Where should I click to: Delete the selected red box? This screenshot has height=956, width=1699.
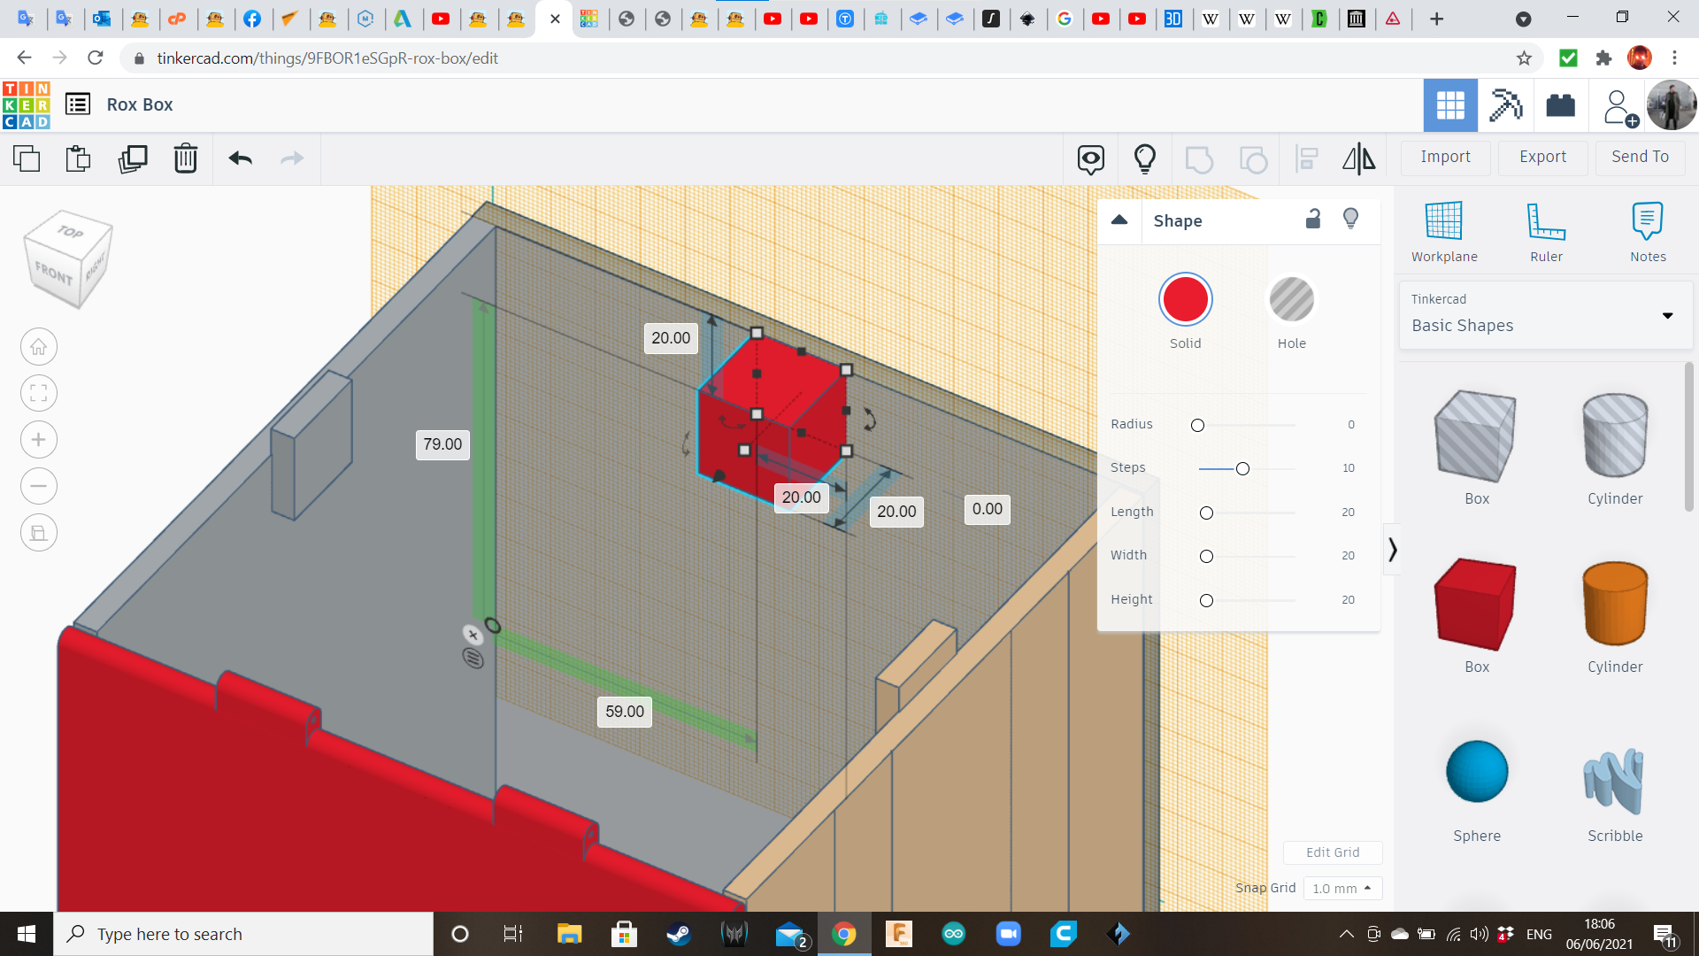click(x=186, y=158)
